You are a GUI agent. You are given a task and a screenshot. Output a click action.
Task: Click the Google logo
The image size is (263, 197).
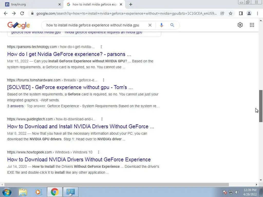click(18, 25)
